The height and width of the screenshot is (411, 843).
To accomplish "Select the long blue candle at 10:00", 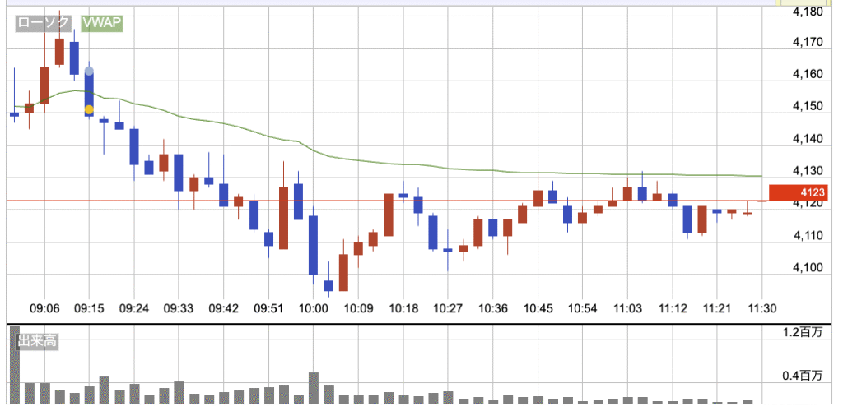I will 313,245.
